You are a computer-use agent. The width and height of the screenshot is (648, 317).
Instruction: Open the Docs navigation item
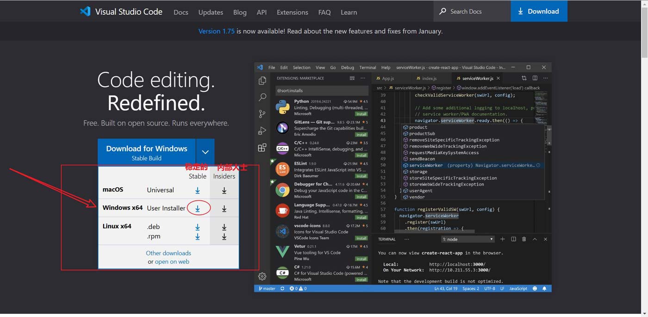pos(181,12)
